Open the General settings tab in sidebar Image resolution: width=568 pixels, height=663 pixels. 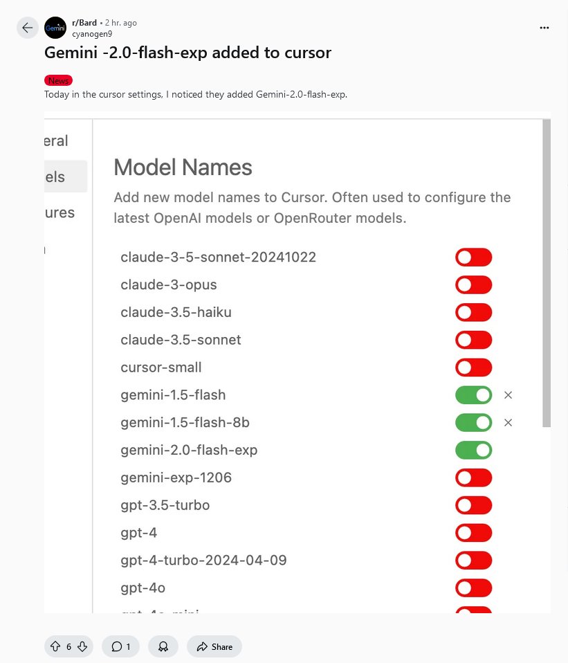click(56, 140)
